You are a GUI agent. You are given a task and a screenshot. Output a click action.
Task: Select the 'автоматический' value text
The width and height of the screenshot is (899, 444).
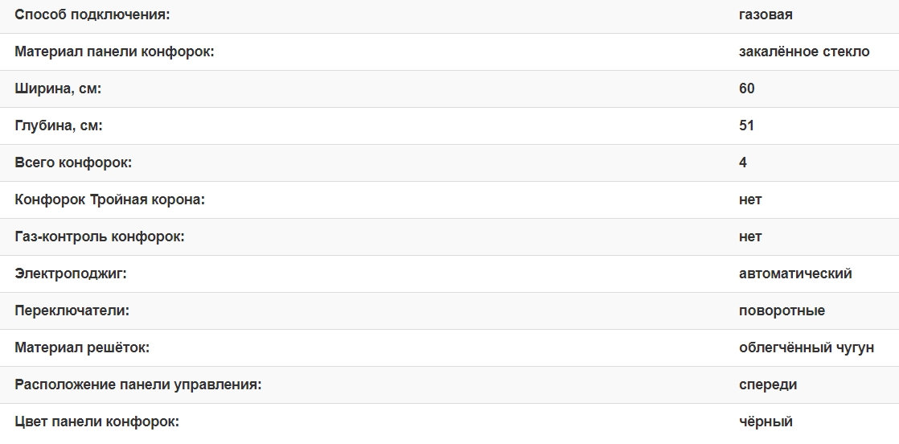click(x=795, y=273)
